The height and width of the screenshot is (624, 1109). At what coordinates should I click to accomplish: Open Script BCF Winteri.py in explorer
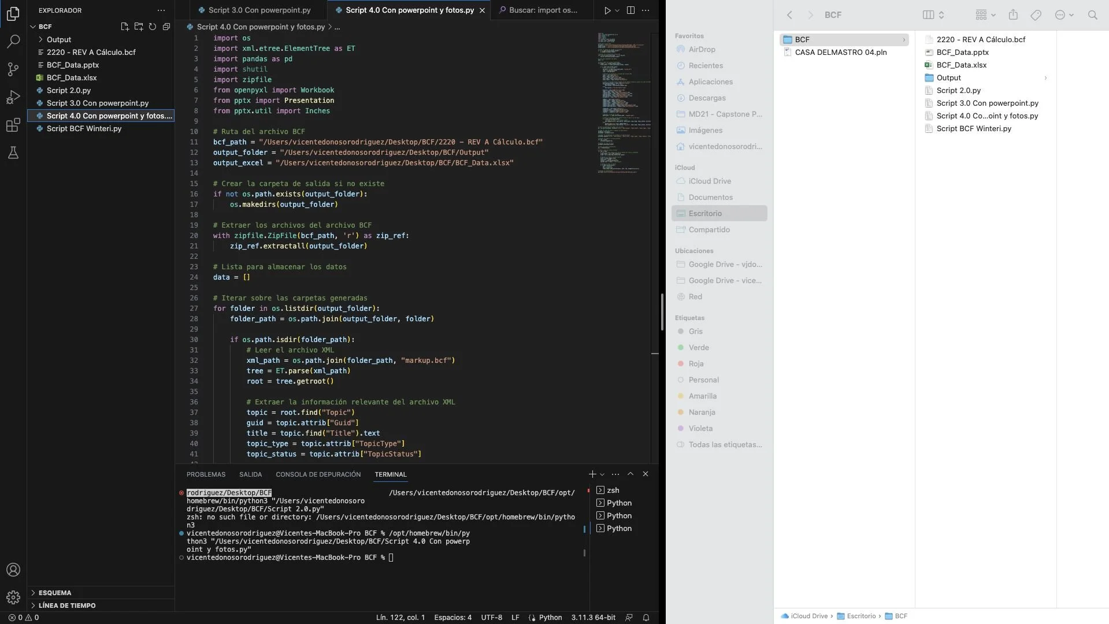(x=84, y=128)
